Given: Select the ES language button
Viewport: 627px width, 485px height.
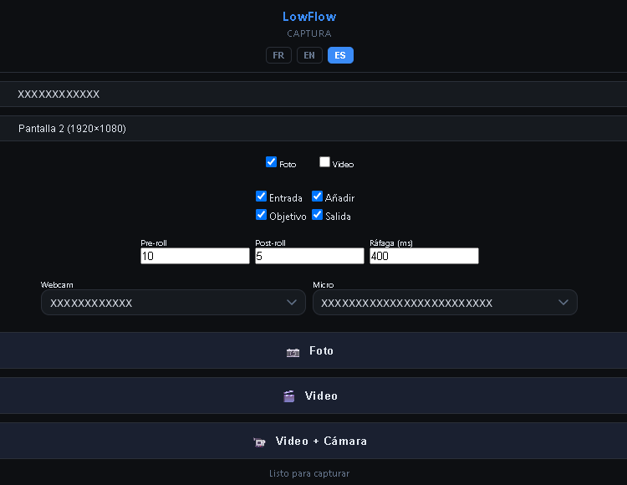Looking at the screenshot, I should point(340,55).
